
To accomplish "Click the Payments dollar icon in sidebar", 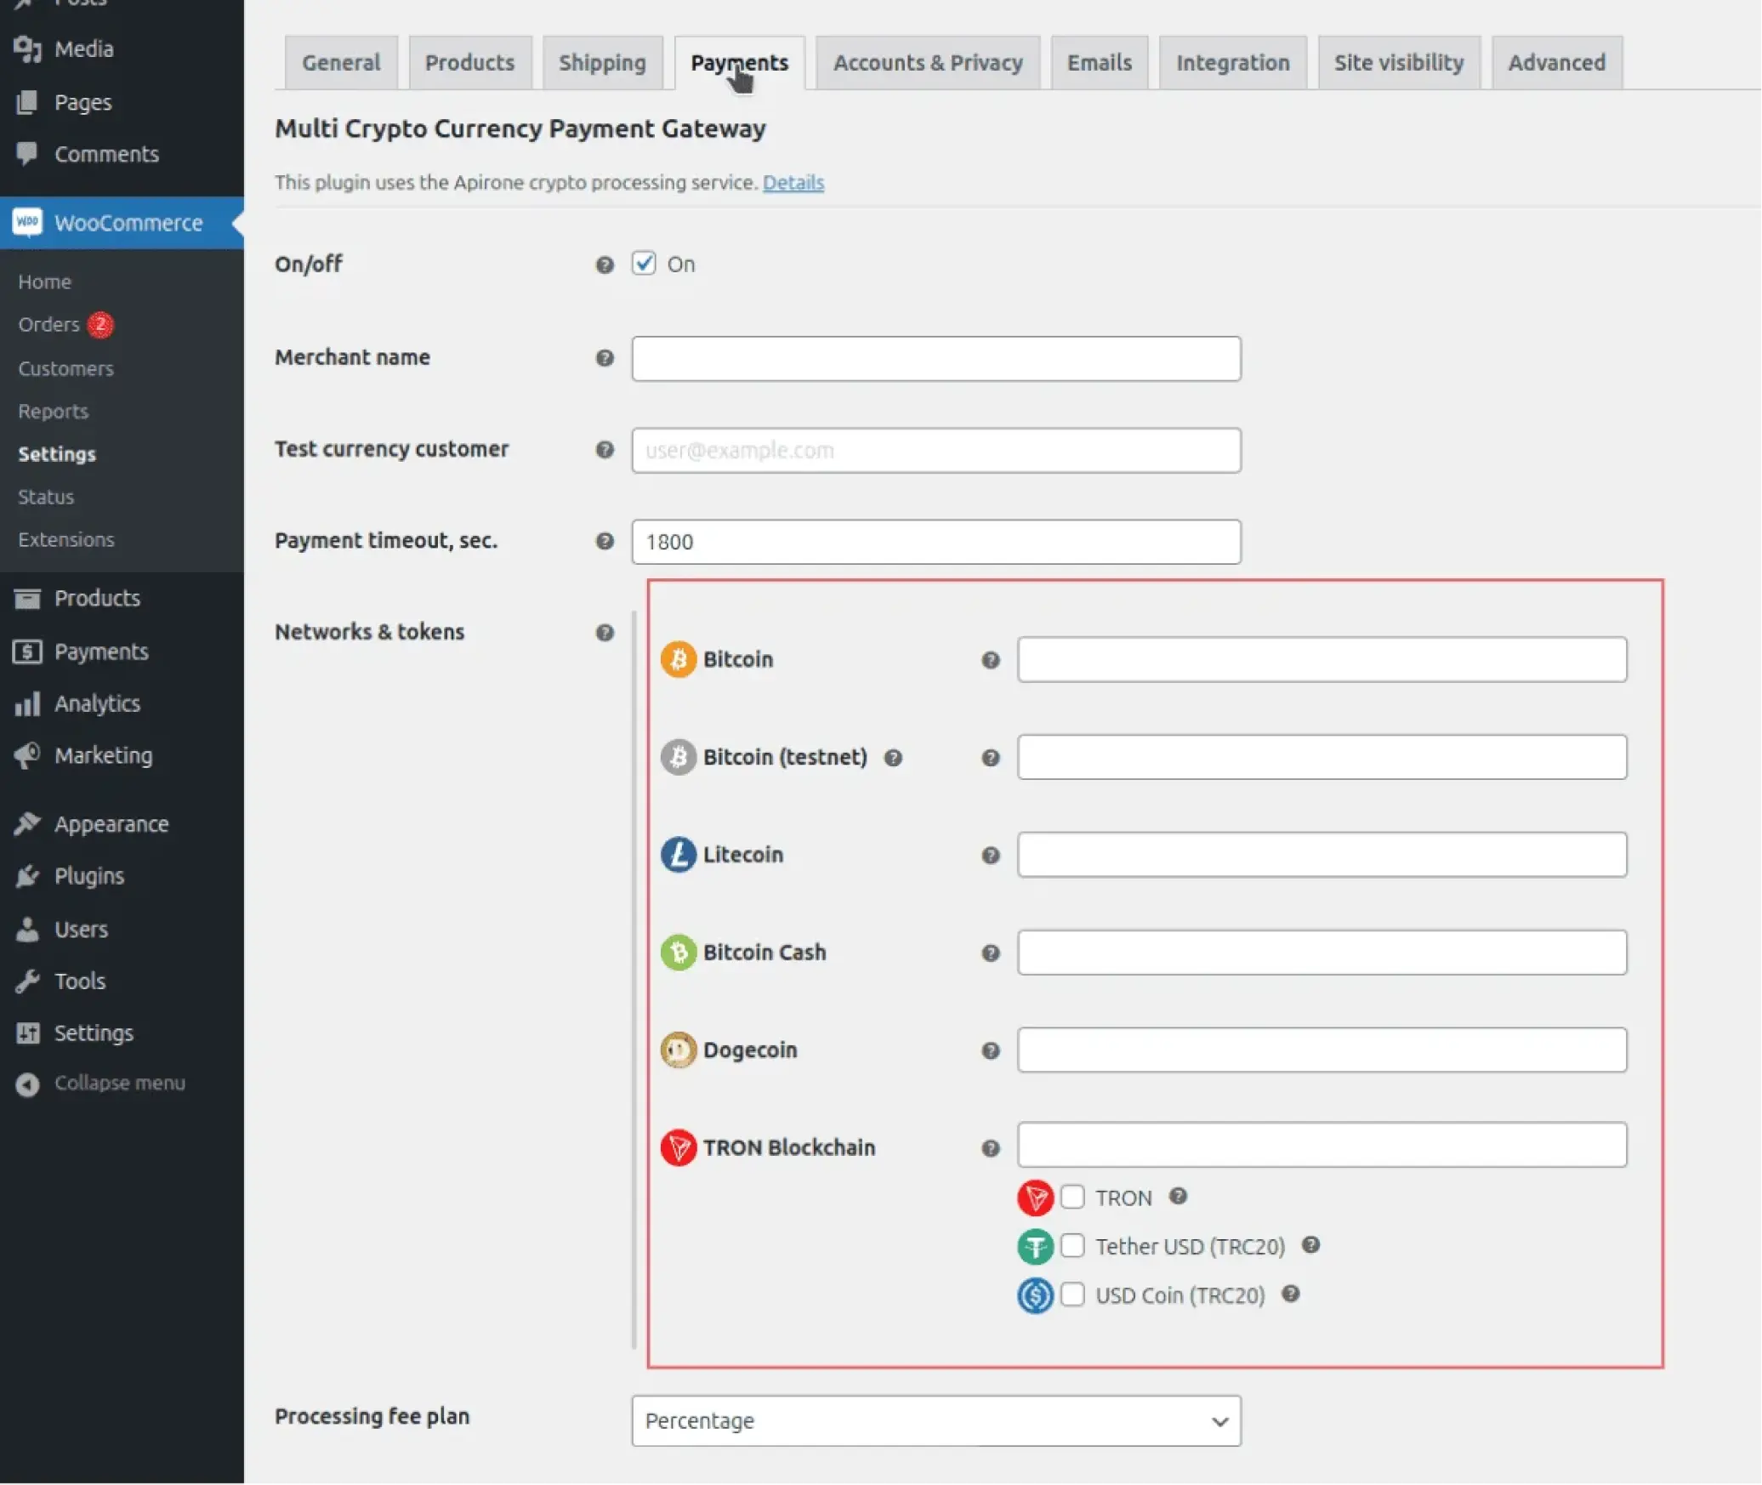I will click(x=27, y=652).
